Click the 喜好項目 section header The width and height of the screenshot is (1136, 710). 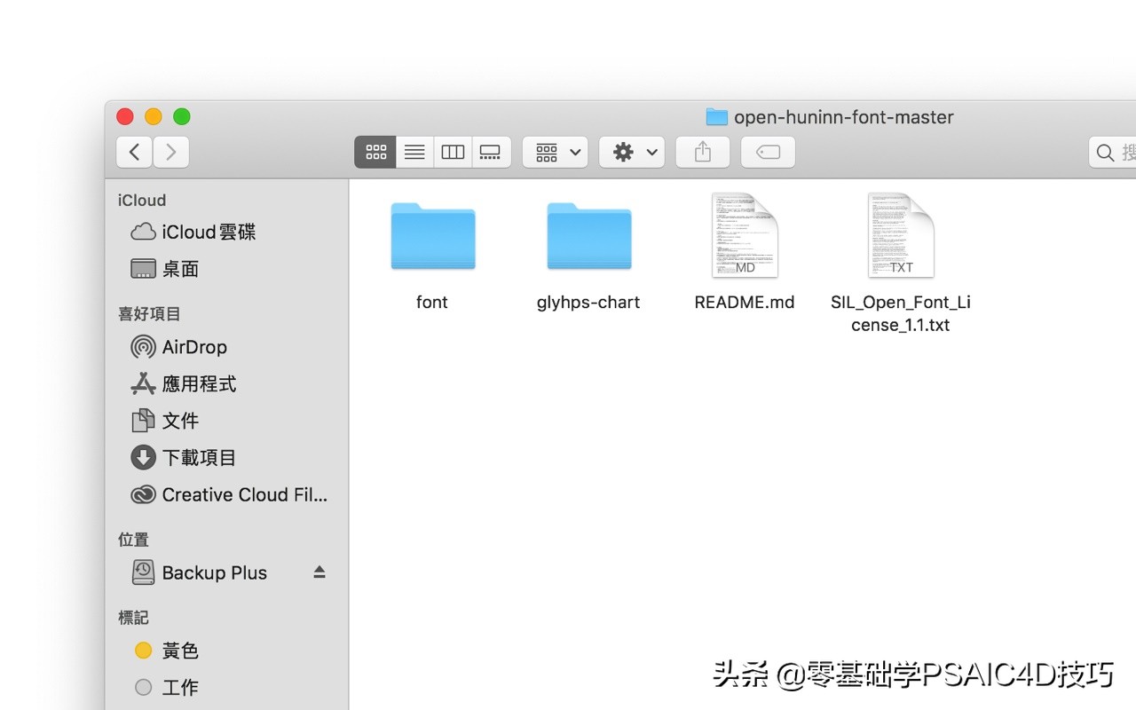tap(149, 314)
